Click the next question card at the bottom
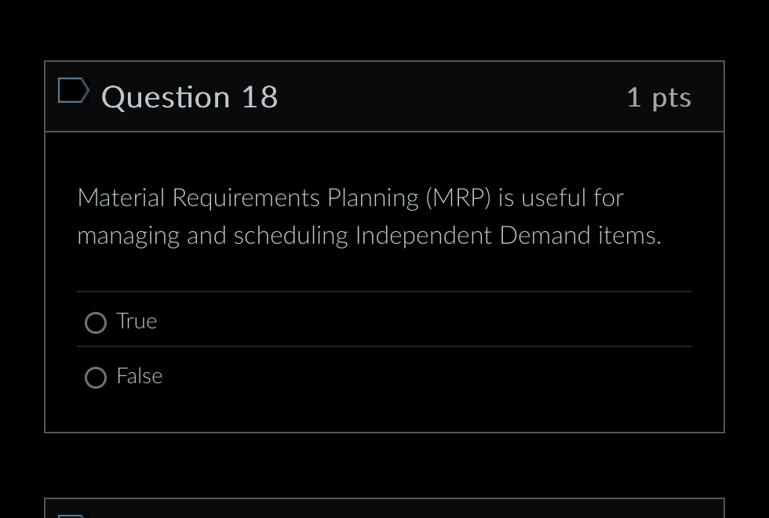 coord(384,509)
